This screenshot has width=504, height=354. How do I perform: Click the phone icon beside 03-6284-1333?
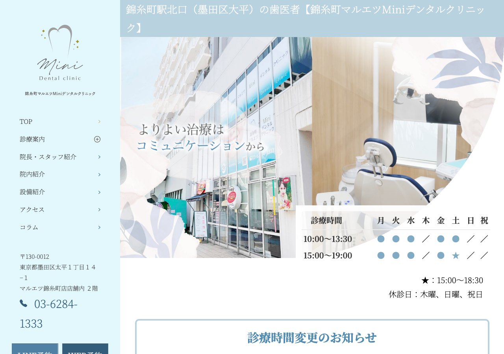24,303
